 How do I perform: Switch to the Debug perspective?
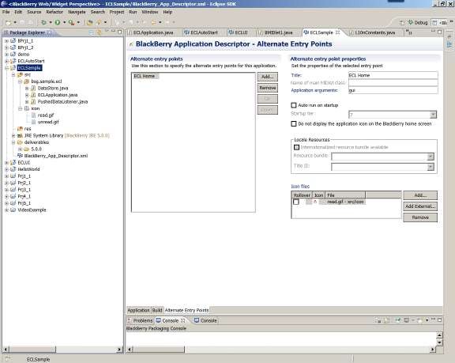coord(418,23)
